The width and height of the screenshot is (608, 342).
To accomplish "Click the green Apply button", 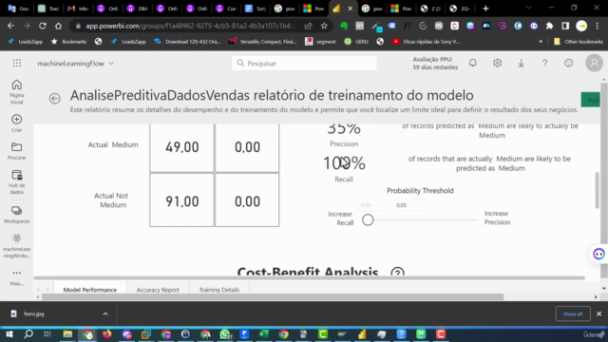I will coord(590,100).
